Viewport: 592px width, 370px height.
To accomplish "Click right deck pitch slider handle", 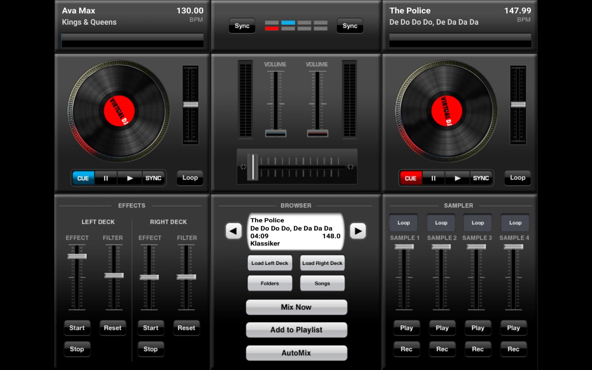I will [x=518, y=105].
